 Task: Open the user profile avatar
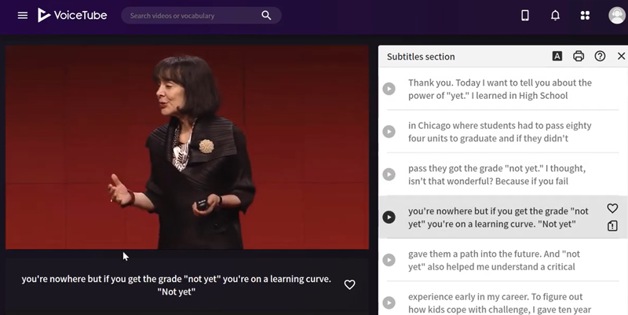pyautogui.click(x=617, y=16)
